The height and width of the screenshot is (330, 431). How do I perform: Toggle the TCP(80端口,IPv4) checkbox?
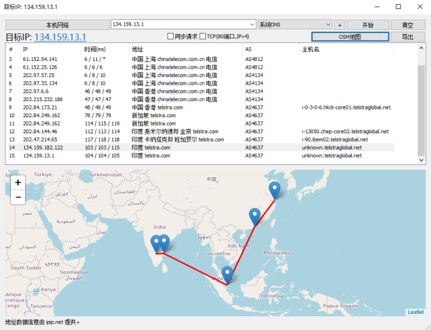(x=203, y=36)
